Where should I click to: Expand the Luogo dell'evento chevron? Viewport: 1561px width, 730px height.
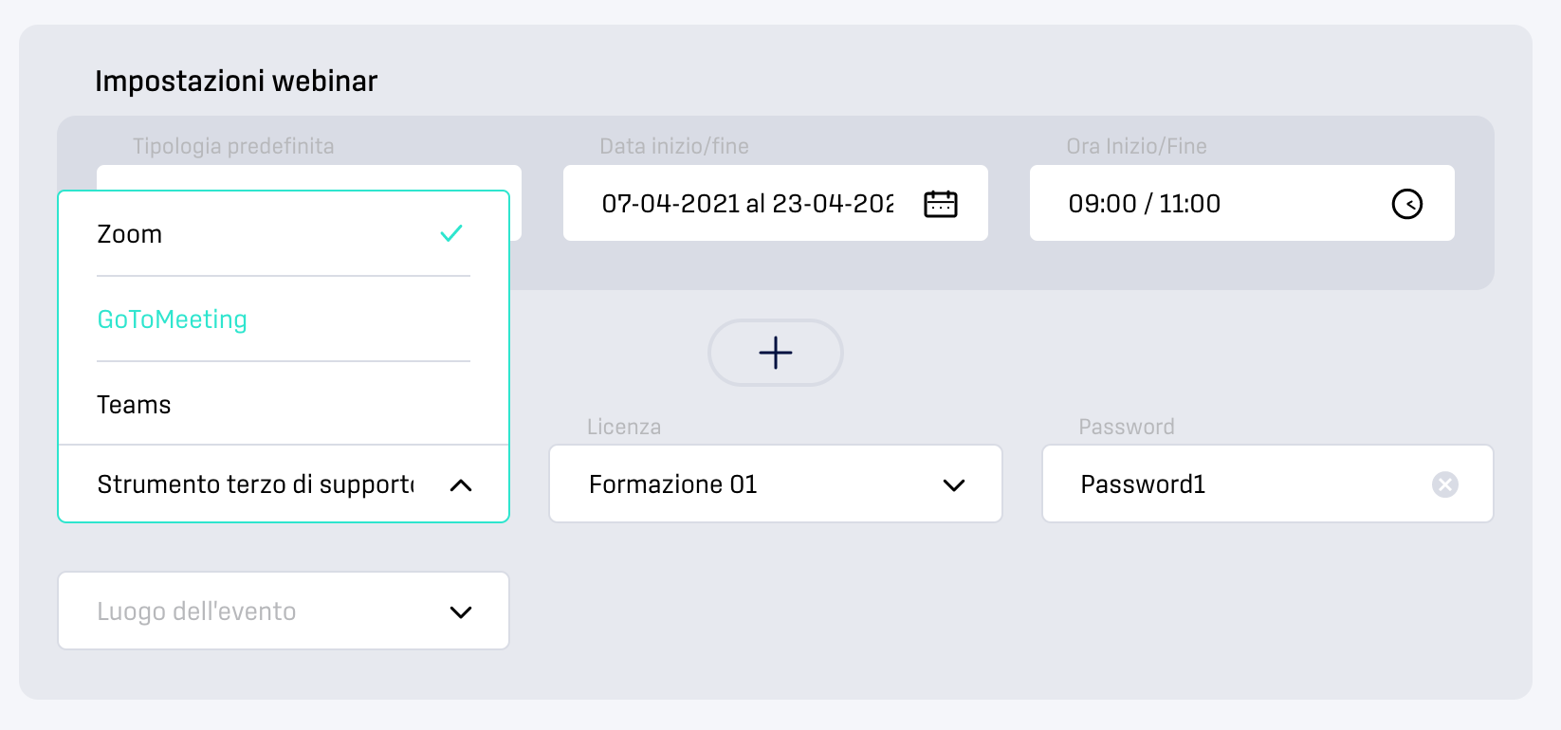[x=461, y=612]
